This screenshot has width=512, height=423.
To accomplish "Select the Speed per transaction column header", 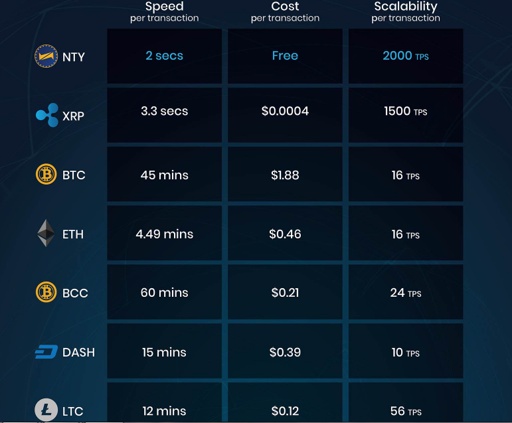I will tap(164, 11).
